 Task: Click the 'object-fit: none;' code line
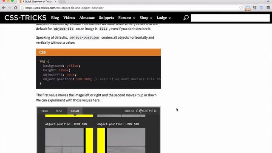pos(59,74)
